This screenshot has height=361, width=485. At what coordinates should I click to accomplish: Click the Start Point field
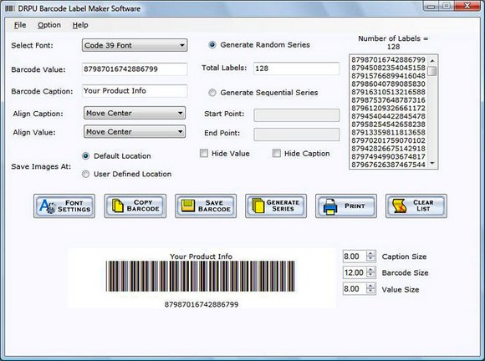coord(296,115)
